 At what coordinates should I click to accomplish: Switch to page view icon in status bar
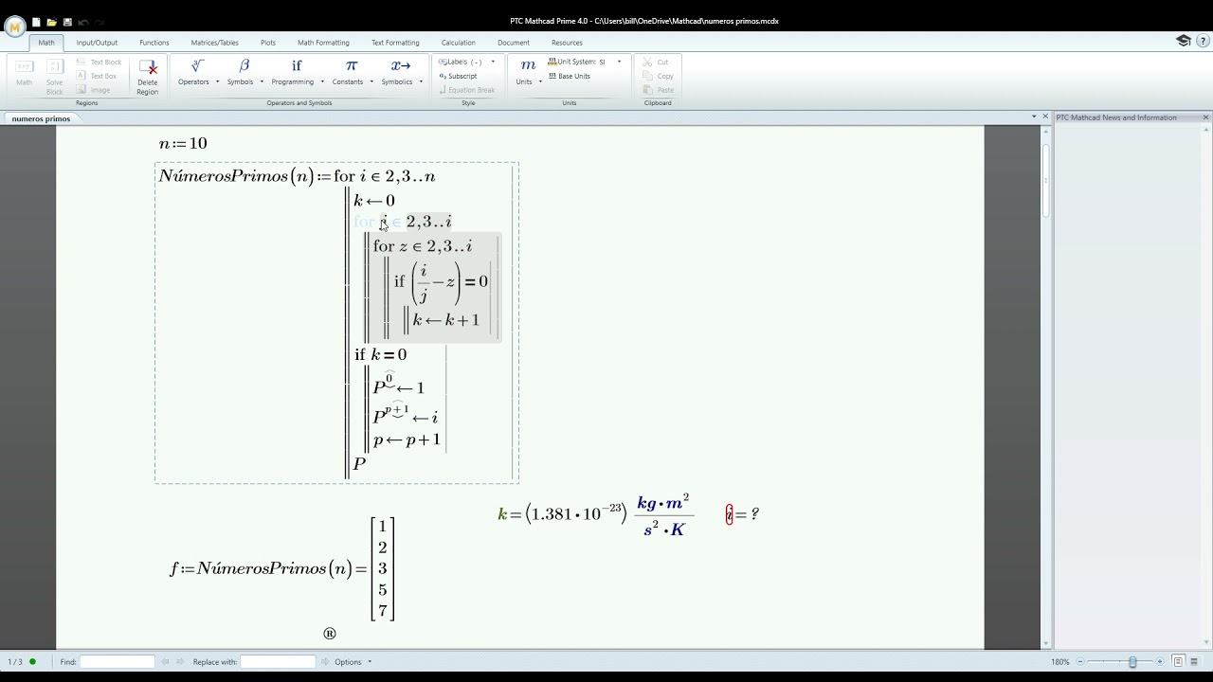click(x=1178, y=661)
